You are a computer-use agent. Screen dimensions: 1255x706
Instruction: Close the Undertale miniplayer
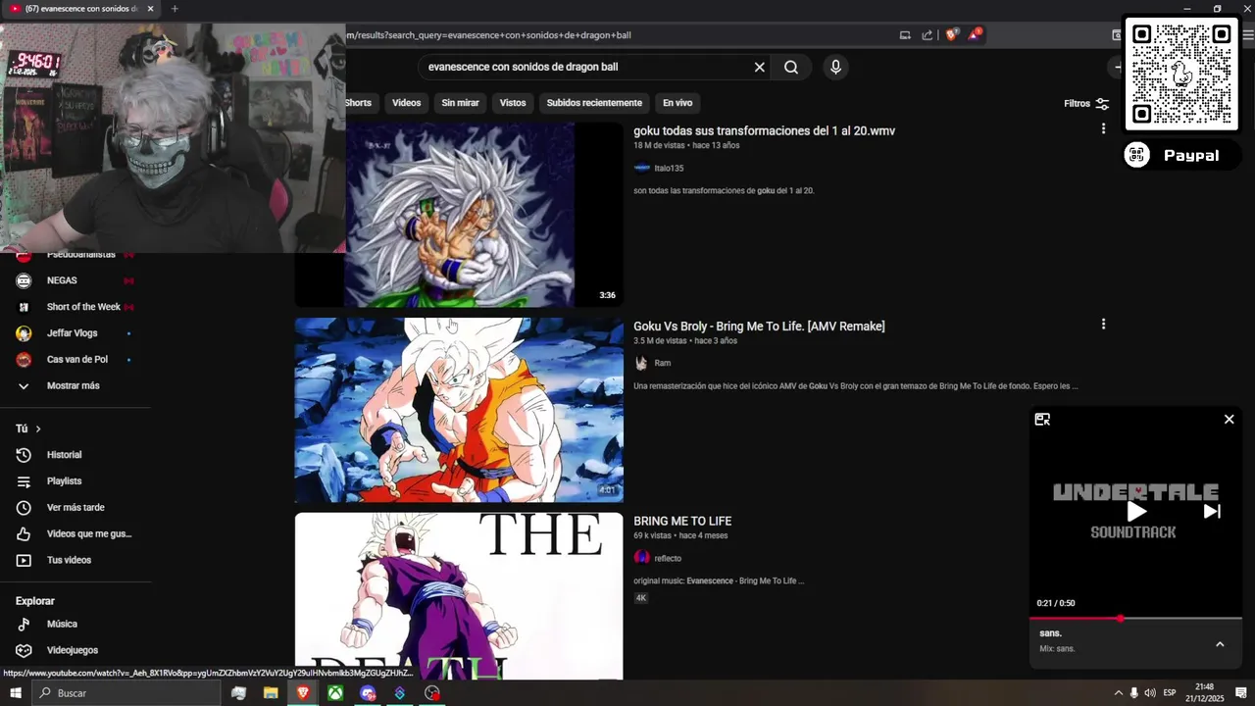click(x=1229, y=419)
